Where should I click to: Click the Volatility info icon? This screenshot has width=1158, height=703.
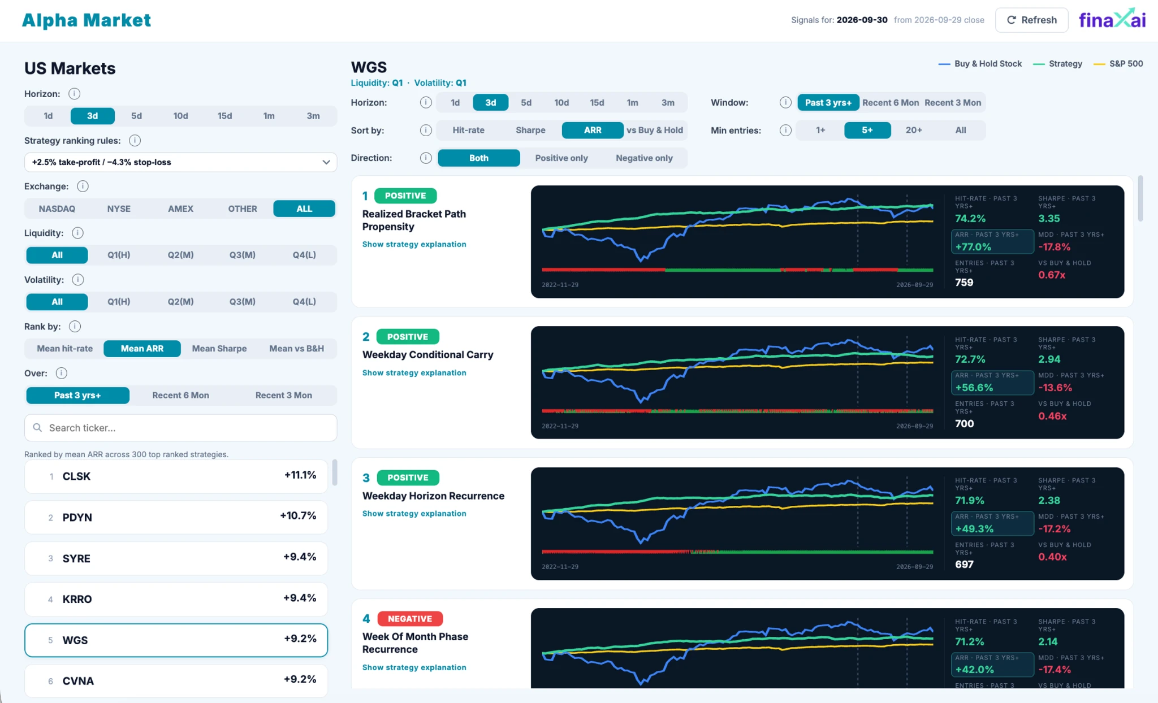pos(78,280)
